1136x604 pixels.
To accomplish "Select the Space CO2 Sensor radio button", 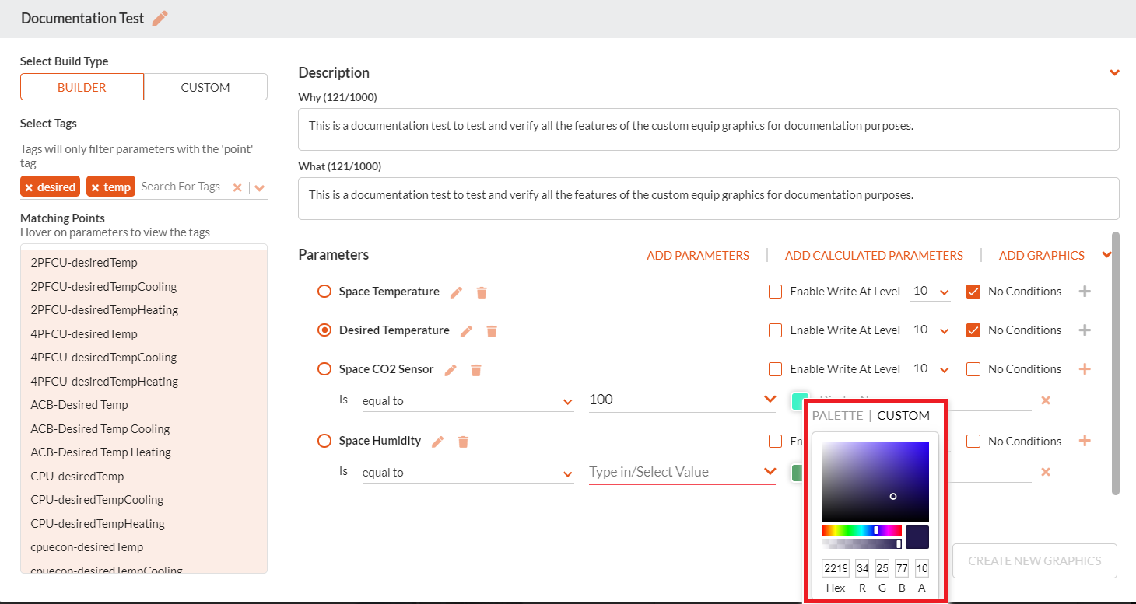I will 324,369.
